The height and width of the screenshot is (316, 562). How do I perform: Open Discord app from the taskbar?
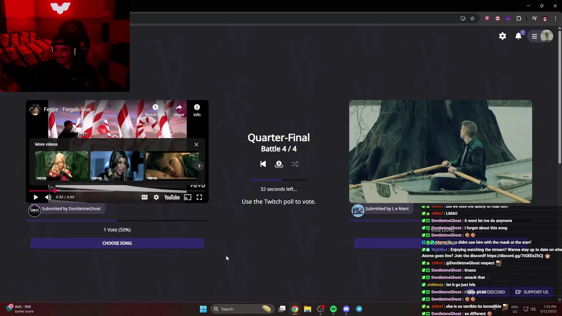tap(346, 309)
